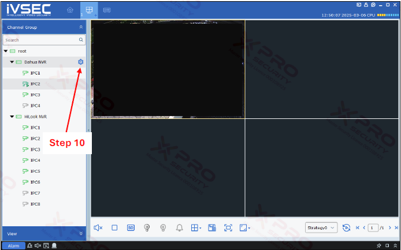Collapse the root tree node
This screenshot has width=401, height=250.
click(6, 51)
